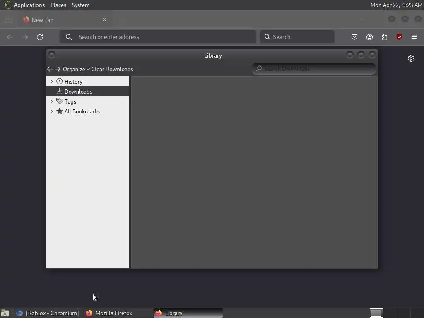
Task: Open the Organize dropdown menu
Action: coord(76,69)
